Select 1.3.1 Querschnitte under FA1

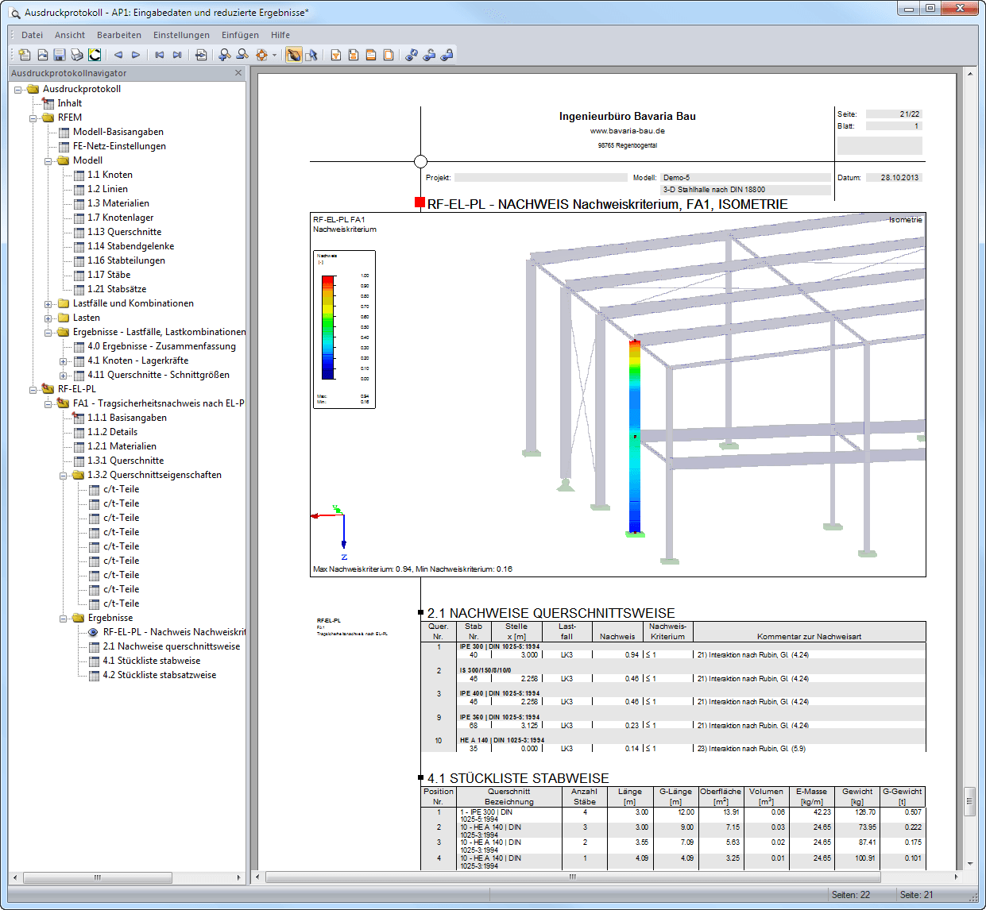[x=126, y=461]
